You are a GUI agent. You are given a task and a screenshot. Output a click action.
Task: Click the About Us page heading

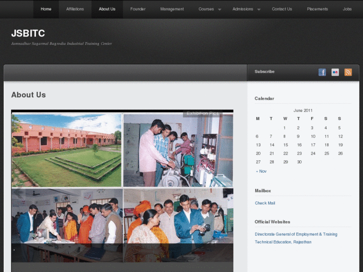(x=28, y=95)
